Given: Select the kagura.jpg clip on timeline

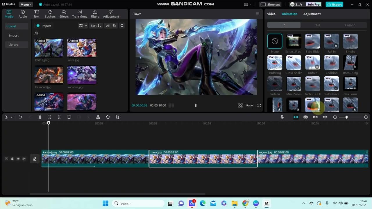Looking at the screenshot, I should point(312,158).
